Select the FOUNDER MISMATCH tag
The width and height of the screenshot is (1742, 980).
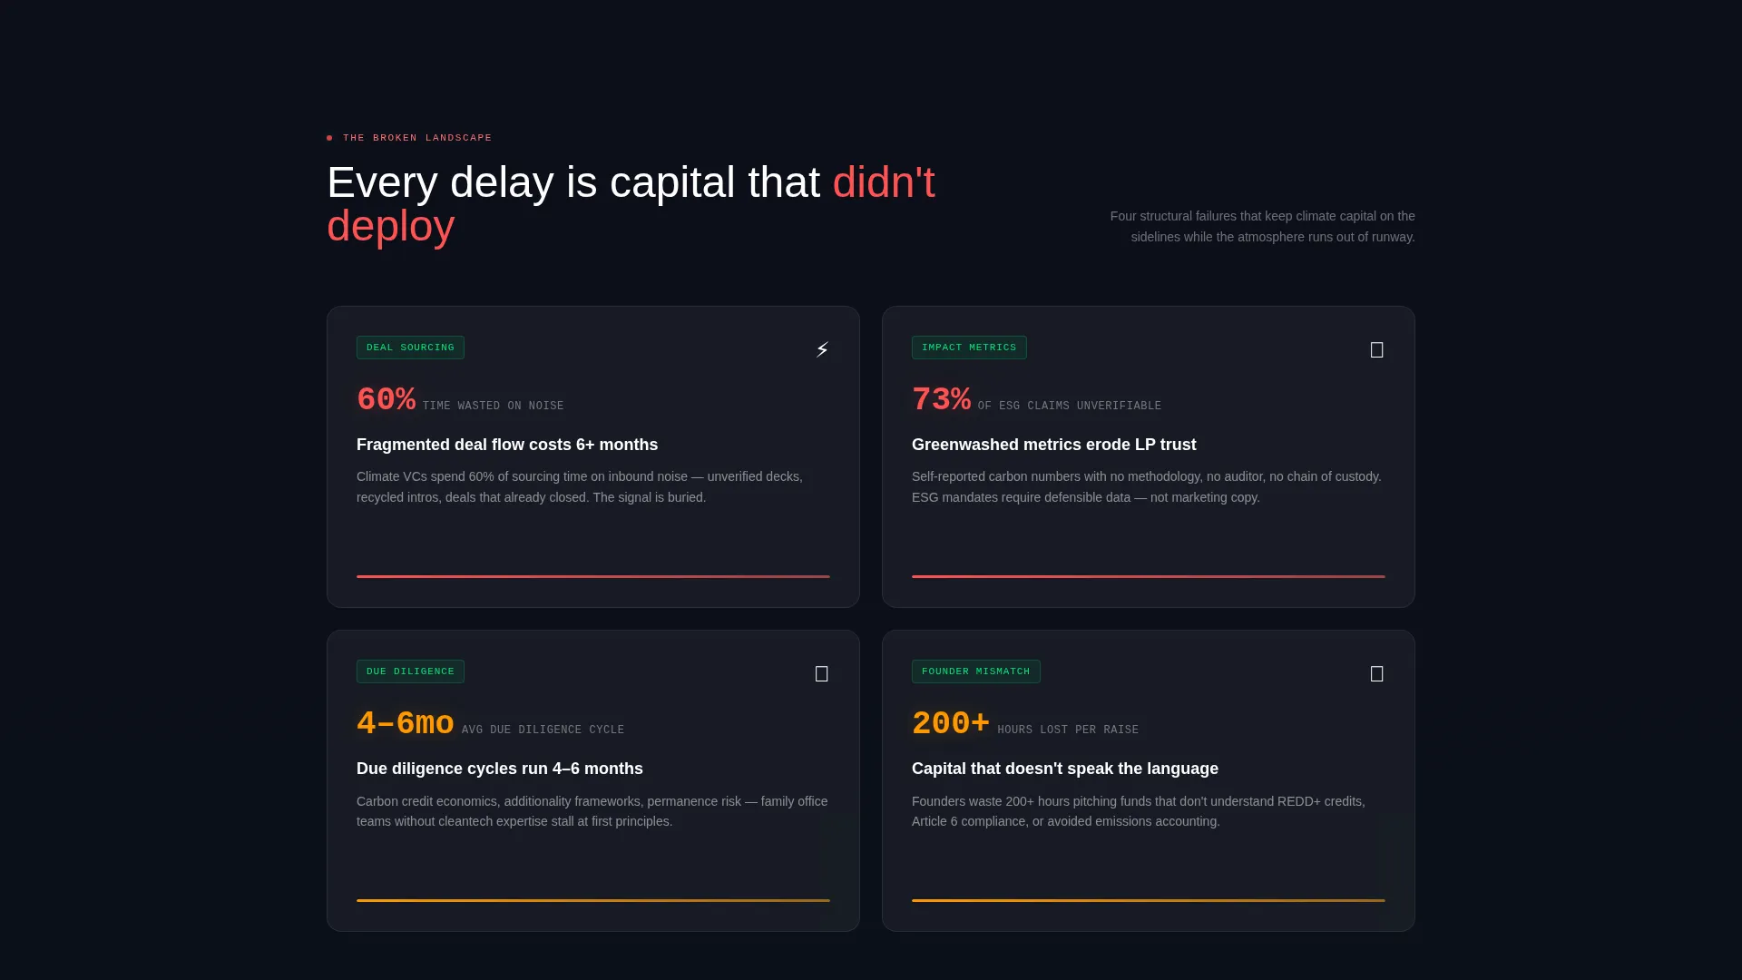click(x=975, y=671)
